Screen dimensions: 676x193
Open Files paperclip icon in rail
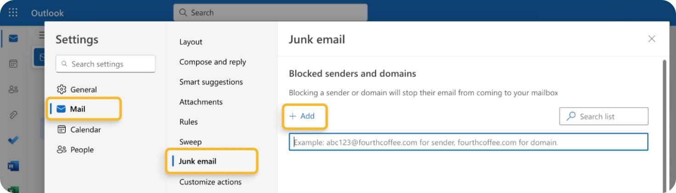click(x=13, y=115)
